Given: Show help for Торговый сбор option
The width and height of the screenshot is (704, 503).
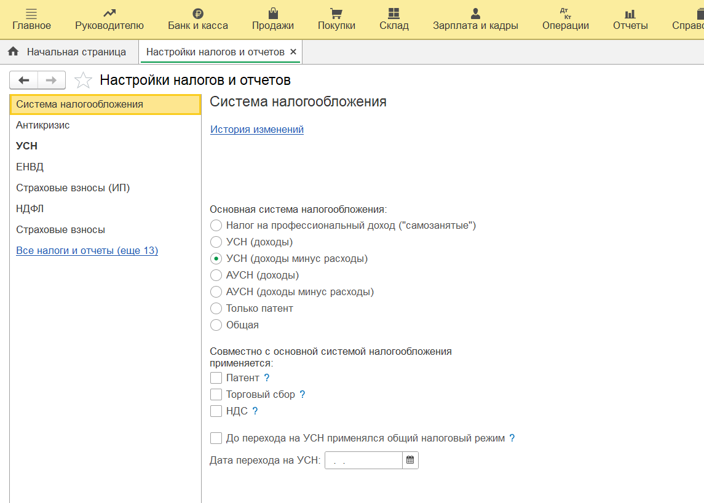Looking at the screenshot, I should tap(302, 394).
